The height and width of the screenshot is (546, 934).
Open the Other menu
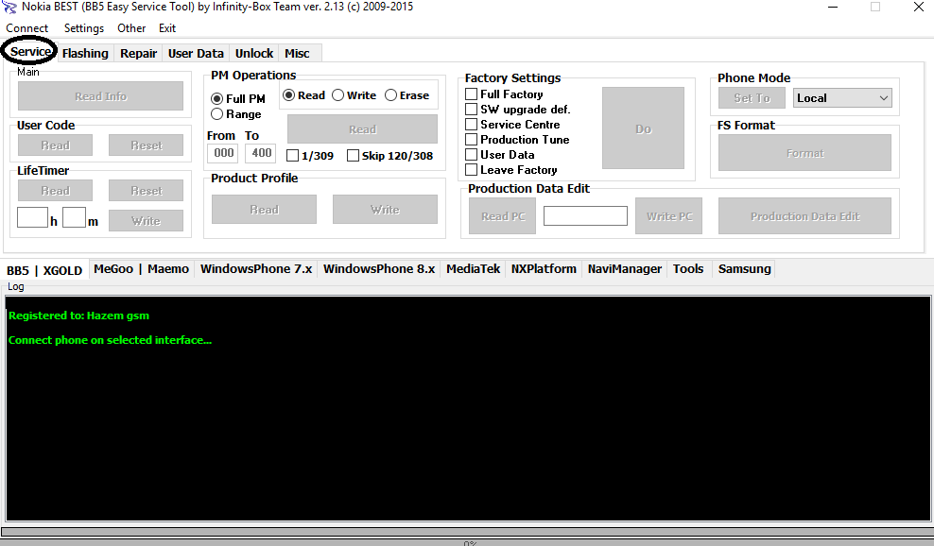click(x=131, y=28)
